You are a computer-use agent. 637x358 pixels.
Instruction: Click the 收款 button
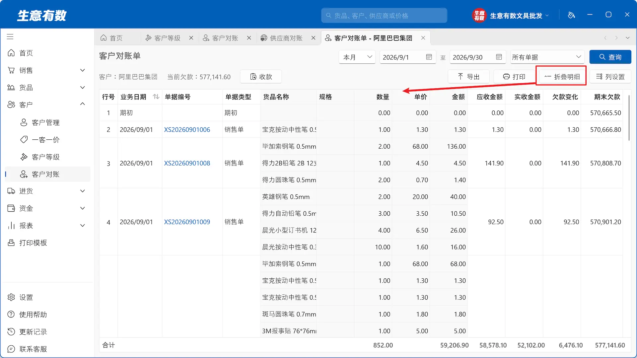click(x=261, y=77)
